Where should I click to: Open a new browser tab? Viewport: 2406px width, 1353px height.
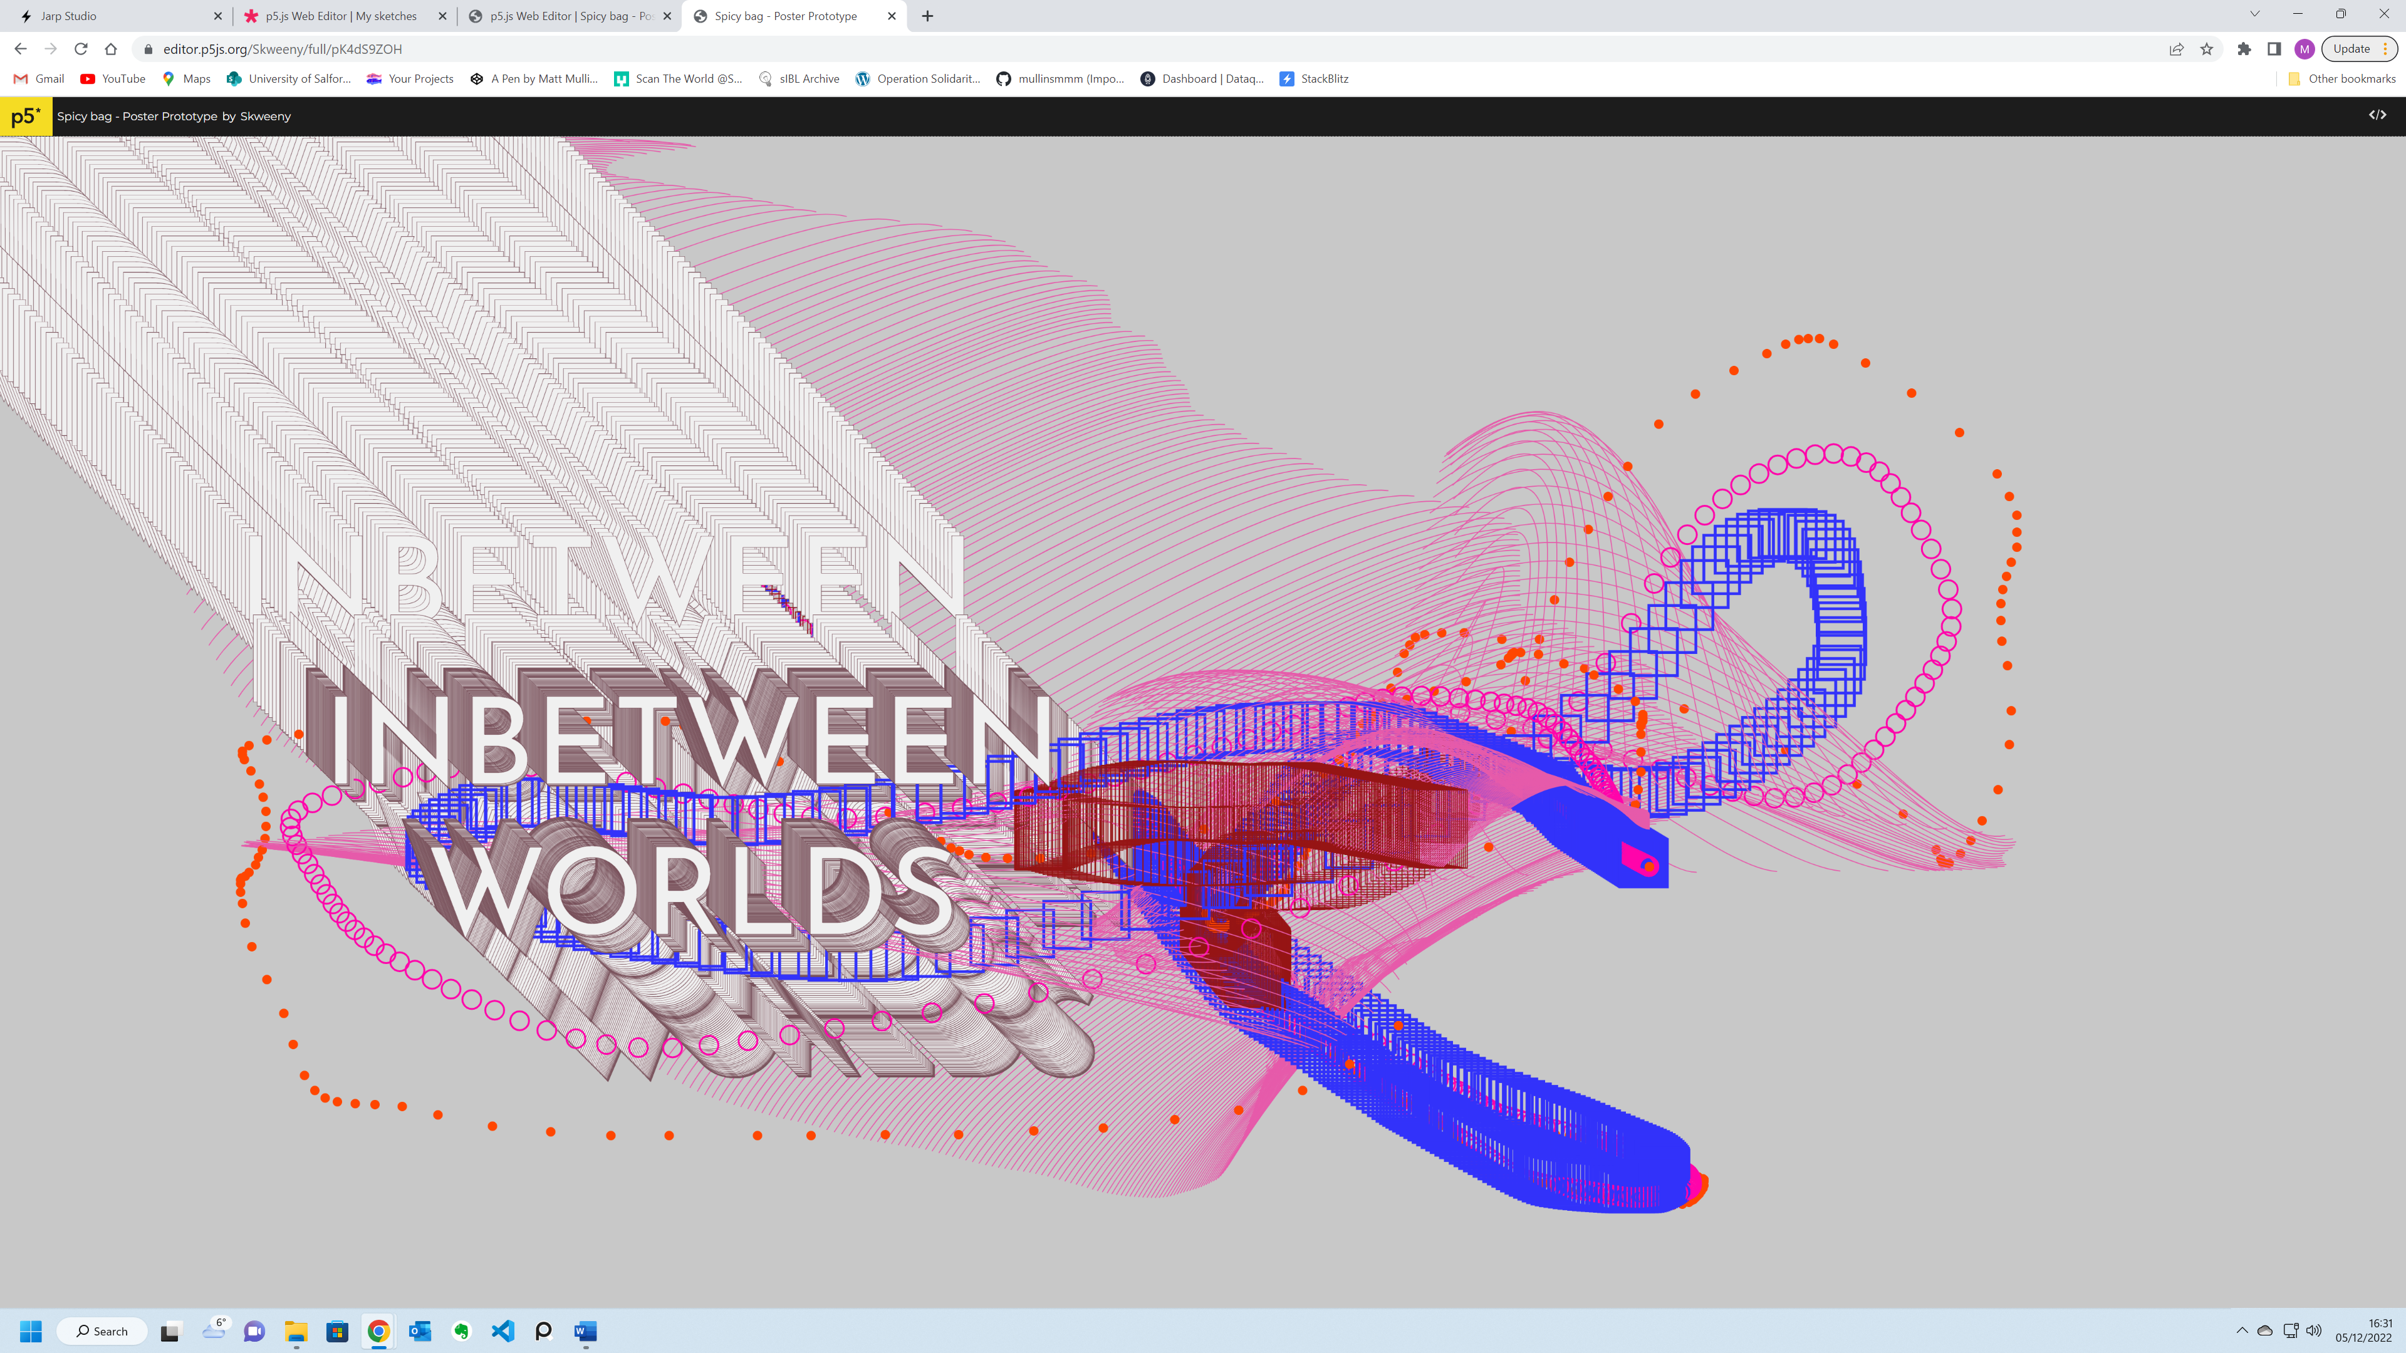pyautogui.click(x=927, y=16)
